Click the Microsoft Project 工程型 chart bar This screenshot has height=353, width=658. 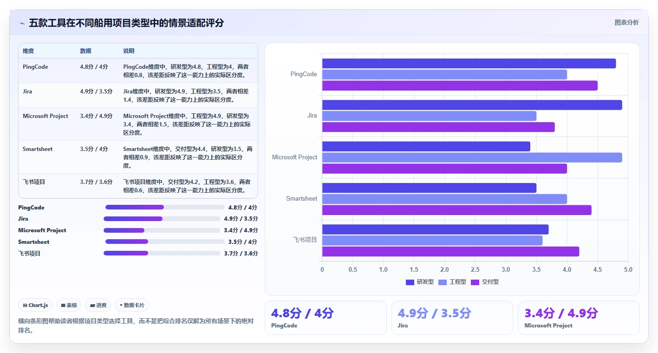point(472,157)
